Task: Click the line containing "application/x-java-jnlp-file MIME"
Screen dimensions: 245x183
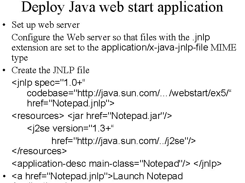Action: tap(124, 47)
